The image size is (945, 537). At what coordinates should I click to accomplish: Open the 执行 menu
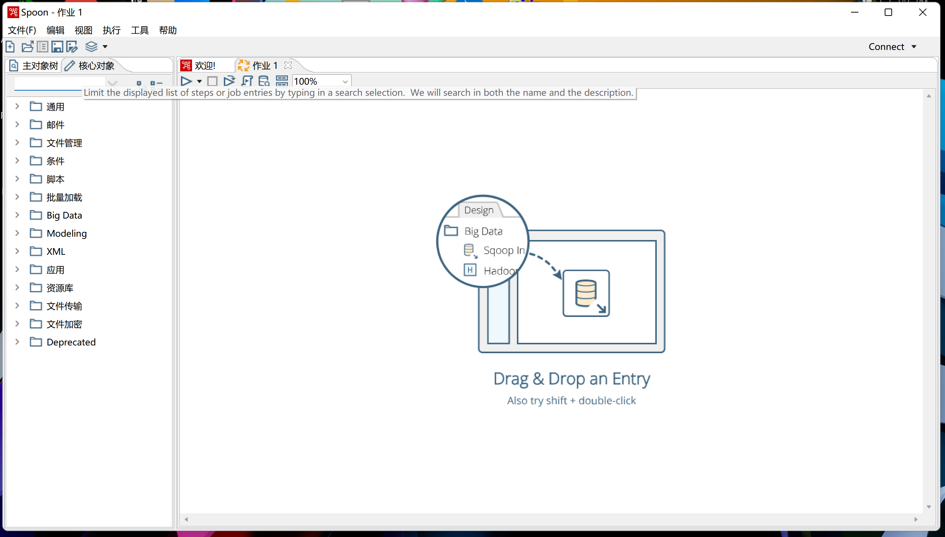(x=112, y=30)
